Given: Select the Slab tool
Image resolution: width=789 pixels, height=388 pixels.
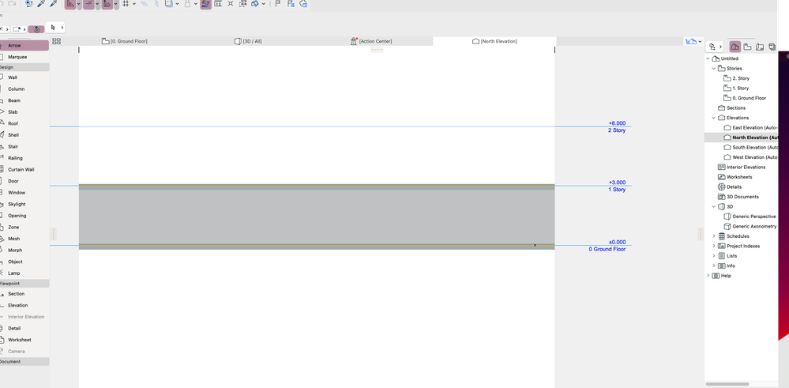Looking at the screenshot, I should 24,111.
